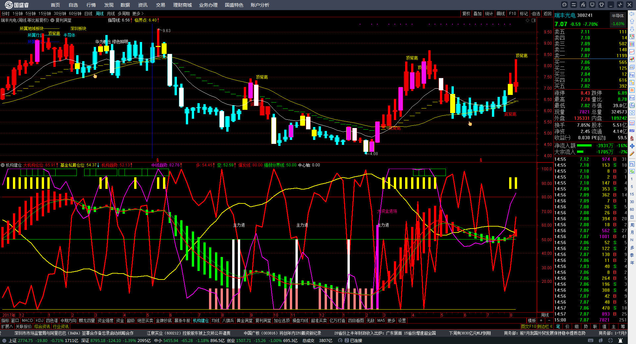The width and height of the screenshot is (636, 344).
Task: Open the message chat bubble icon
Action: pos(564,5)
